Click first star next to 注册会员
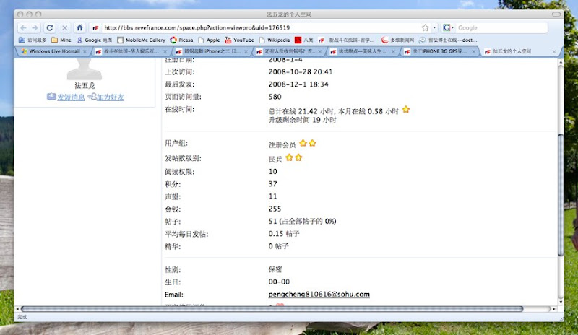Image resolution: width=578 pixels, height=335 pixels. (303, 143)
